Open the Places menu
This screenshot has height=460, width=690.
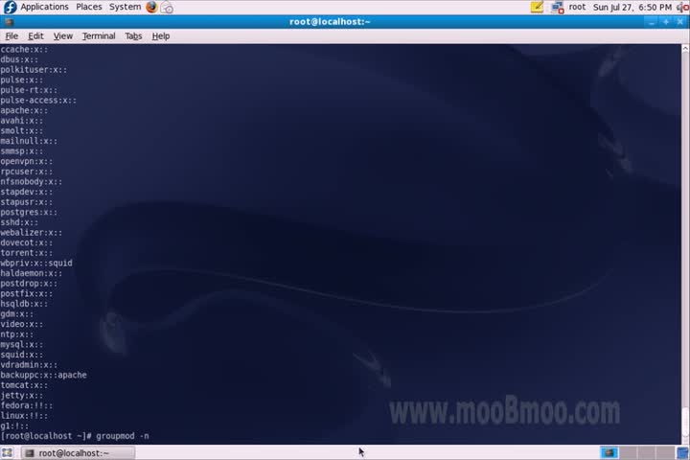tap(89, 7)
